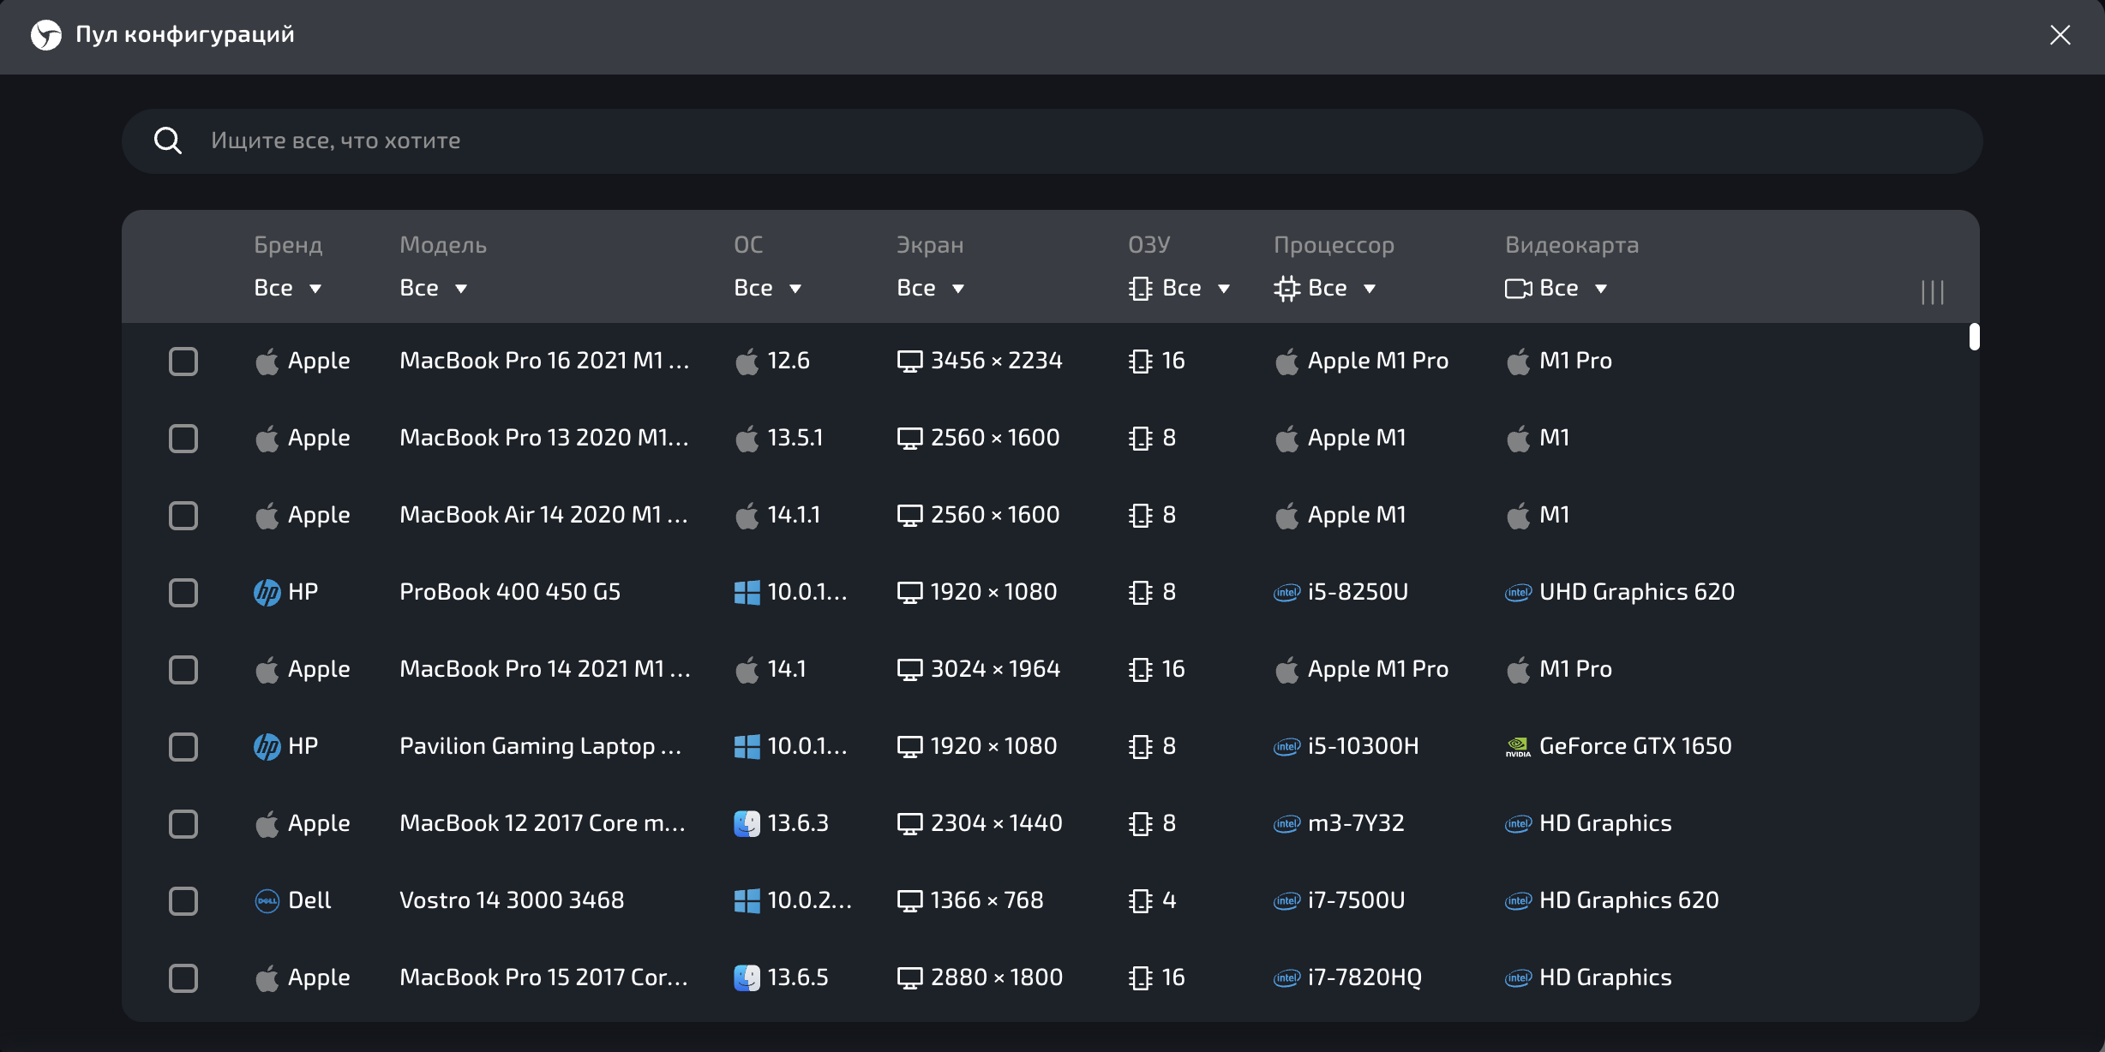Click the '14.1.1' OS version
Viewport: 2105px width, 1052px height.
click(x=794, y=515)
